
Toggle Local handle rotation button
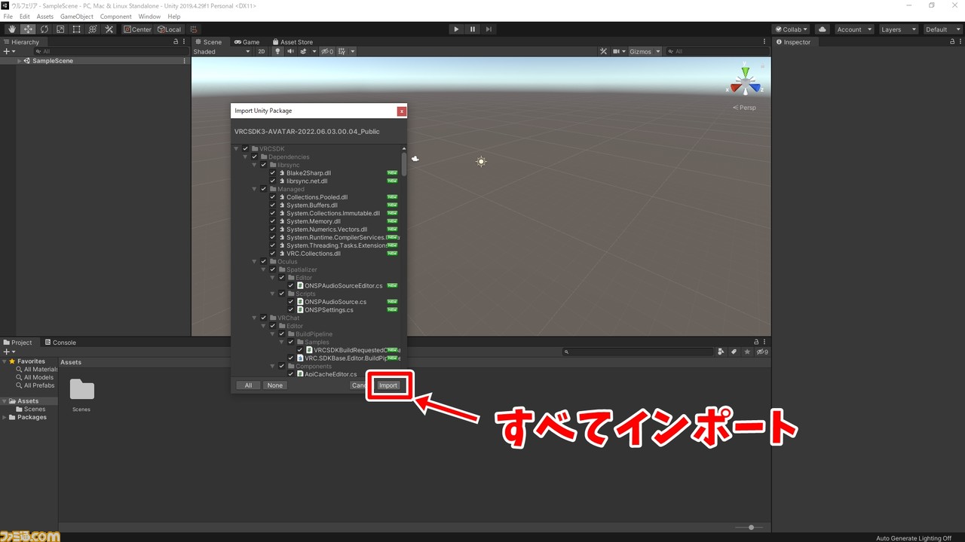(x=169, y=29)
